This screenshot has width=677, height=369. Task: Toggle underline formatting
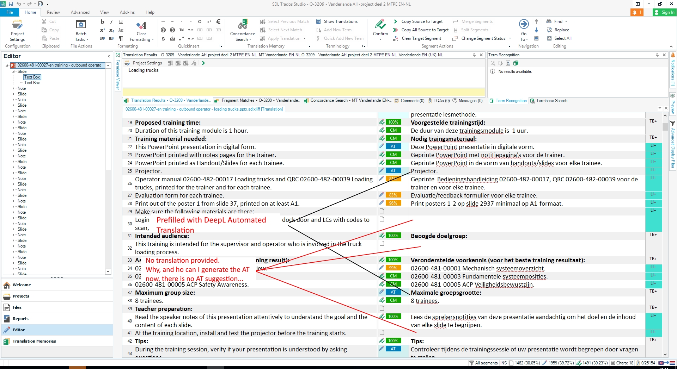pos(121,21)
